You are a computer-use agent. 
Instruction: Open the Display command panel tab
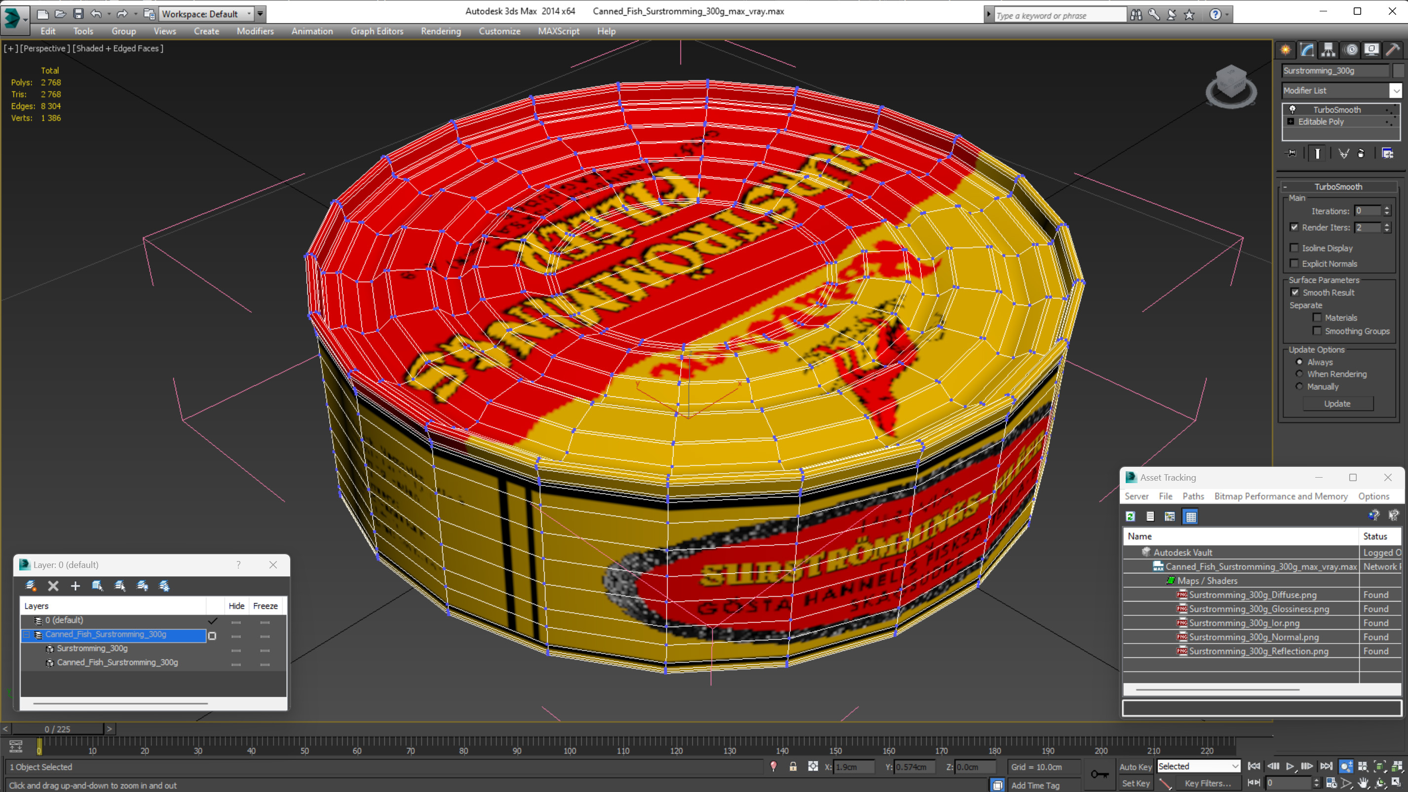click(x=1371, y=50)
